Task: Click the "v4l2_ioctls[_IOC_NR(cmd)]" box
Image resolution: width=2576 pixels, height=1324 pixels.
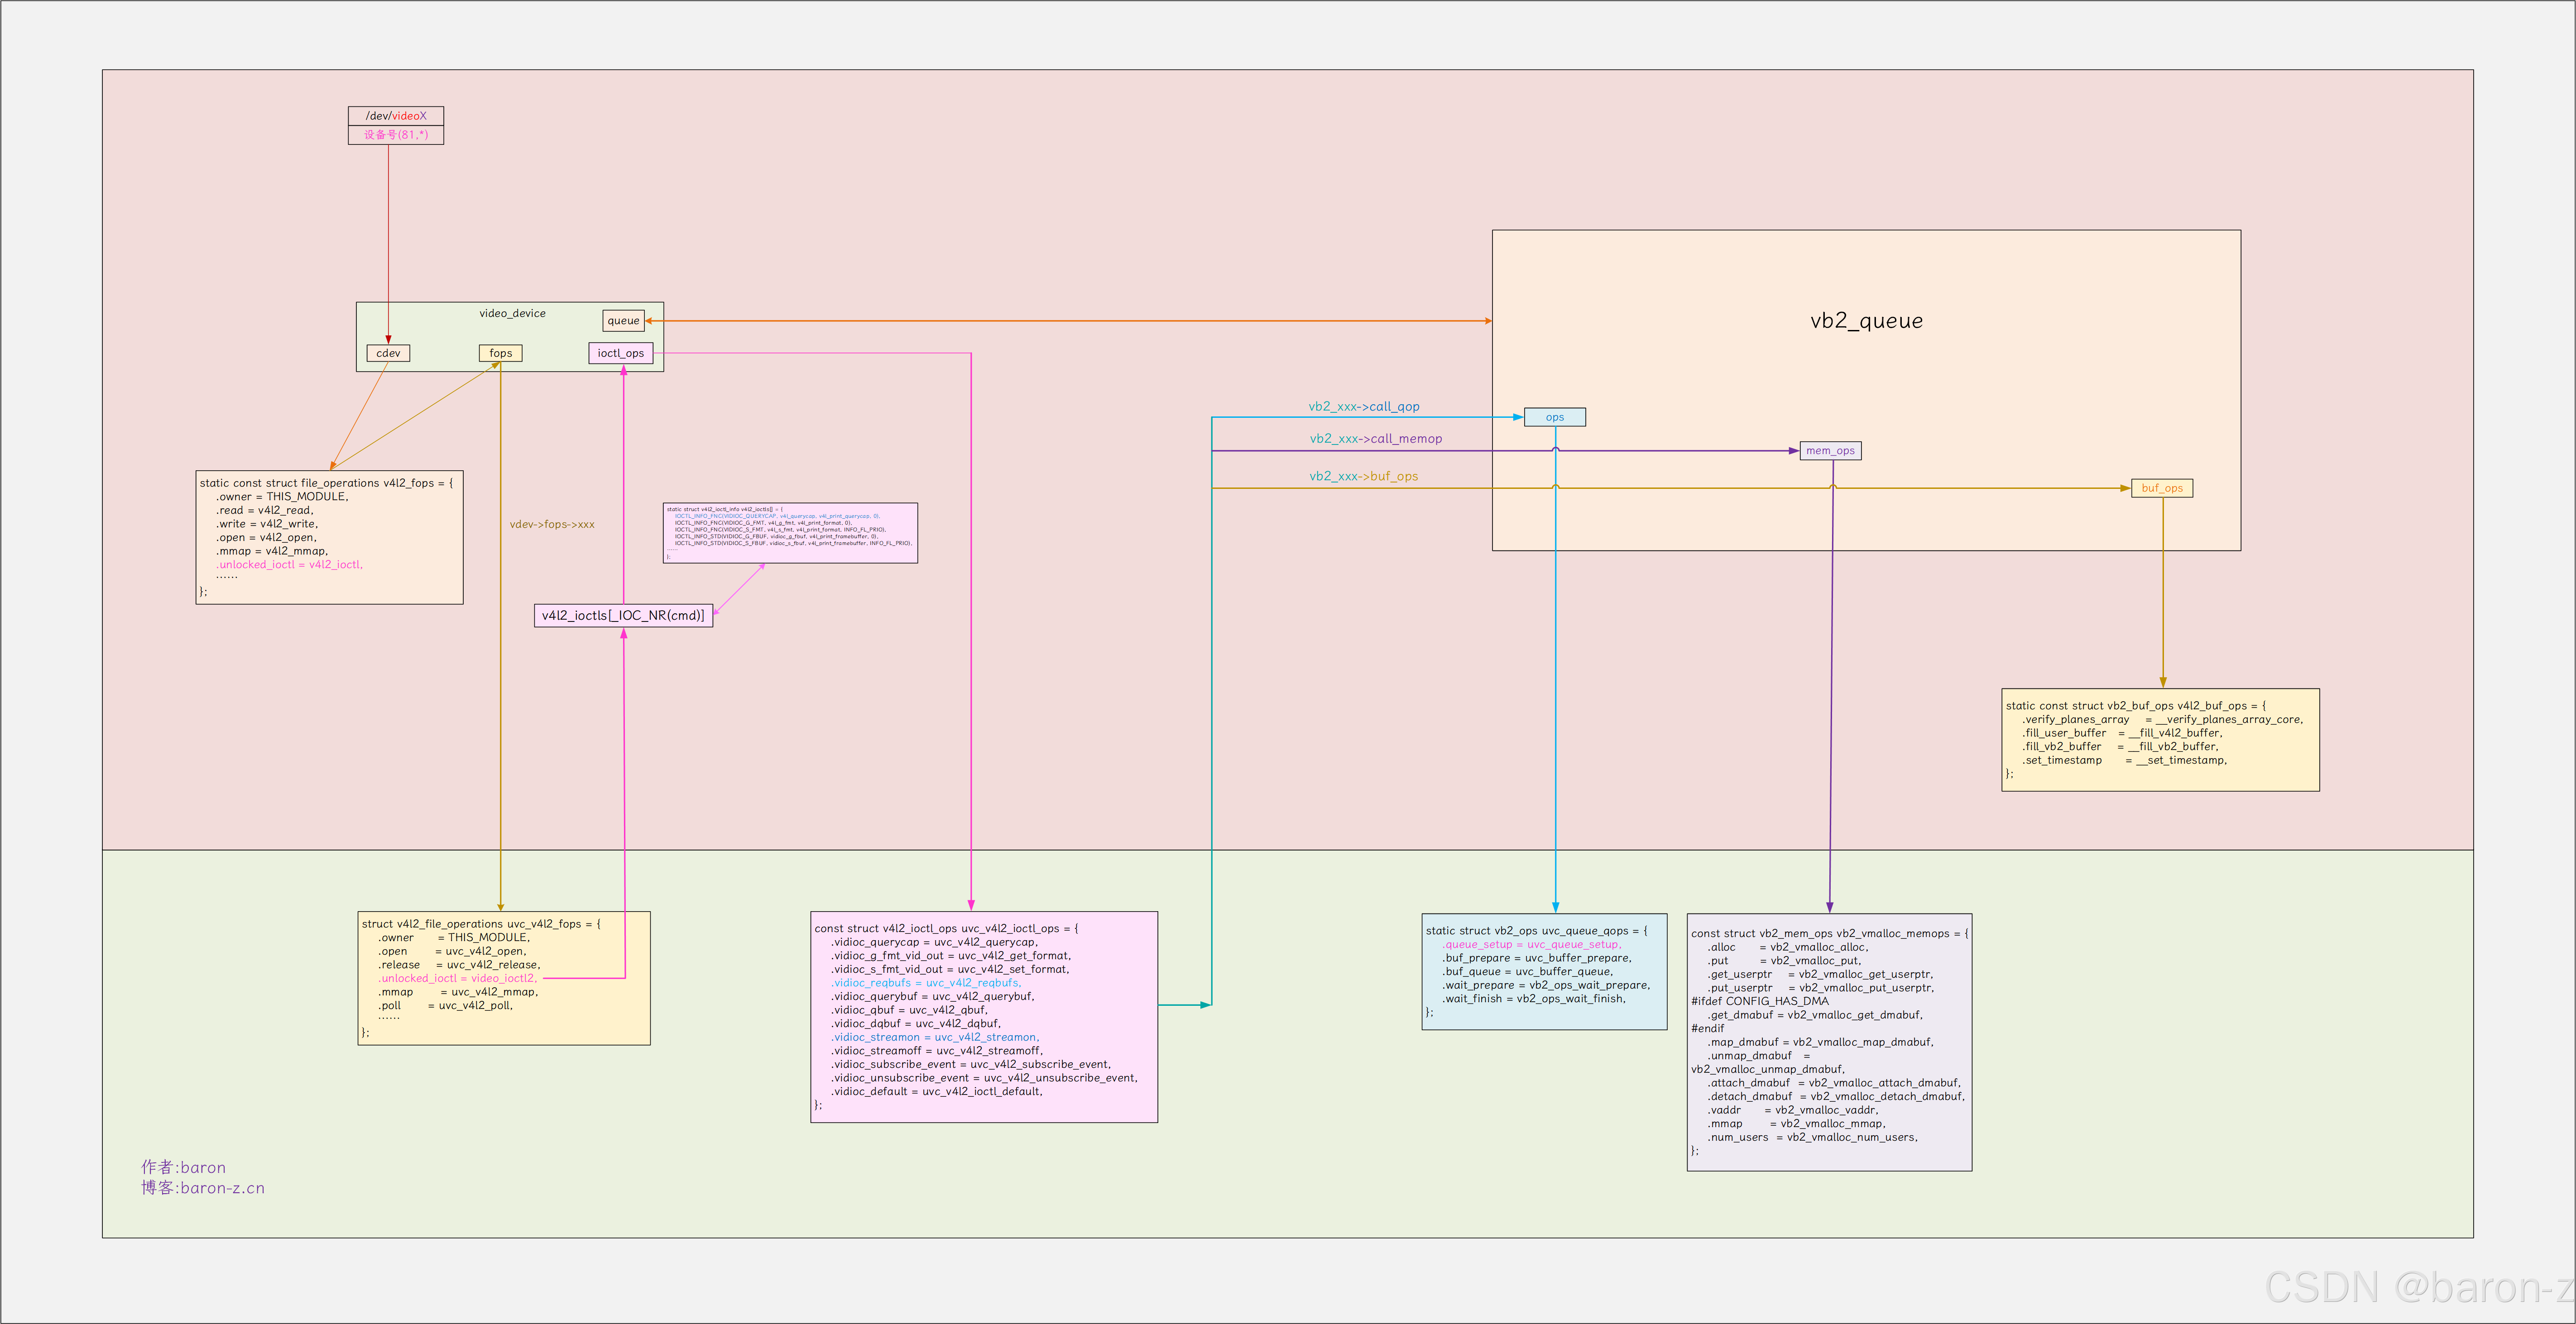Action: click(623, 615)
